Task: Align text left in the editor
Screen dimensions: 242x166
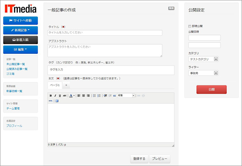Action: [x=79, y=95]
